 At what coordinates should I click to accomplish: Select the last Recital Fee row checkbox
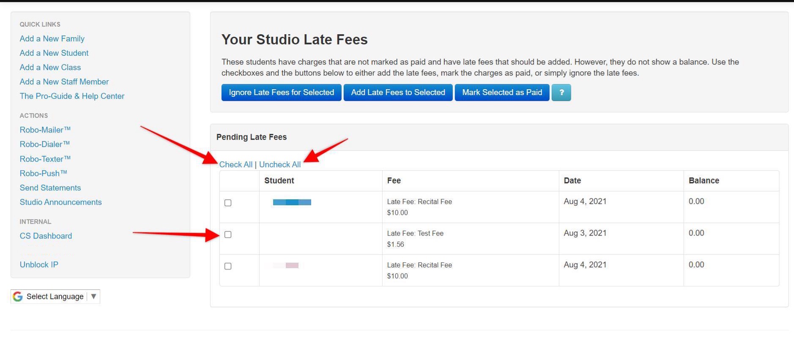(228, 266)
